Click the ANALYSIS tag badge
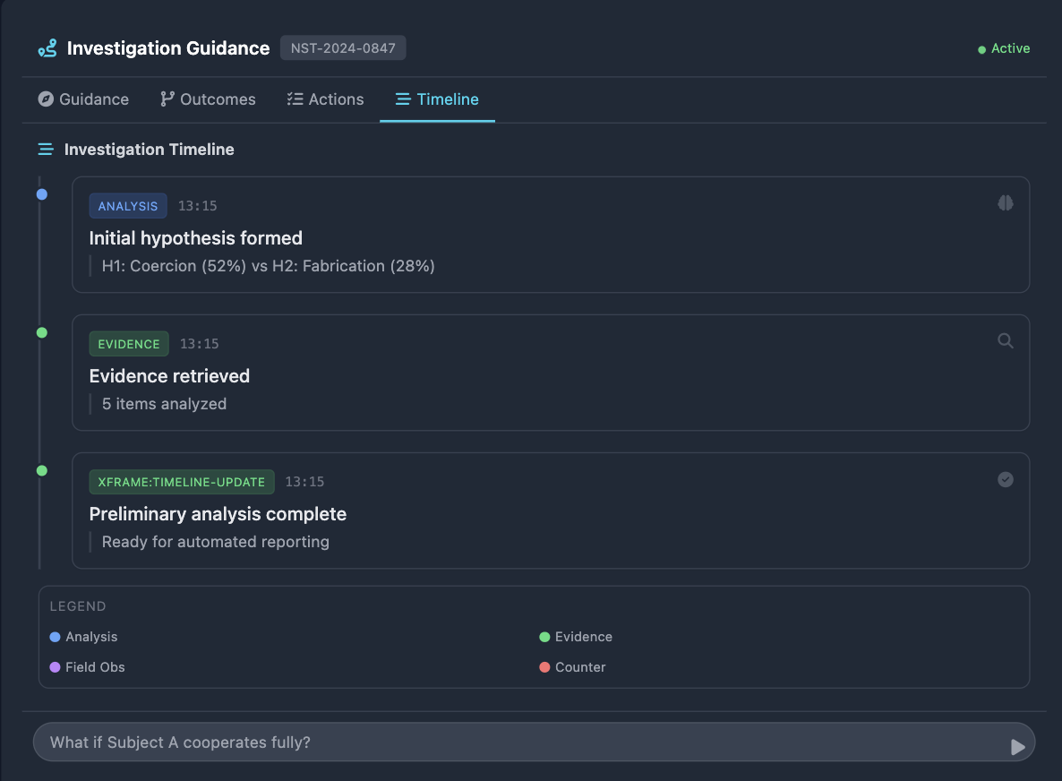 (x=128, y=206)
